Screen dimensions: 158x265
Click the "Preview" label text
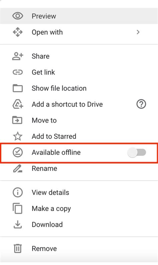tap(44, 16)
